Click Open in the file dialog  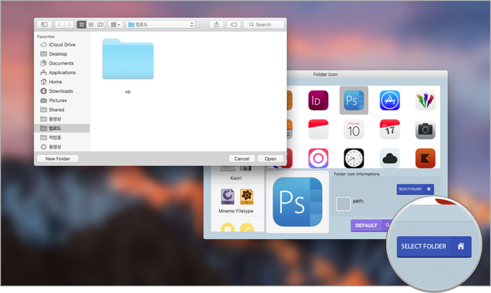270,159
